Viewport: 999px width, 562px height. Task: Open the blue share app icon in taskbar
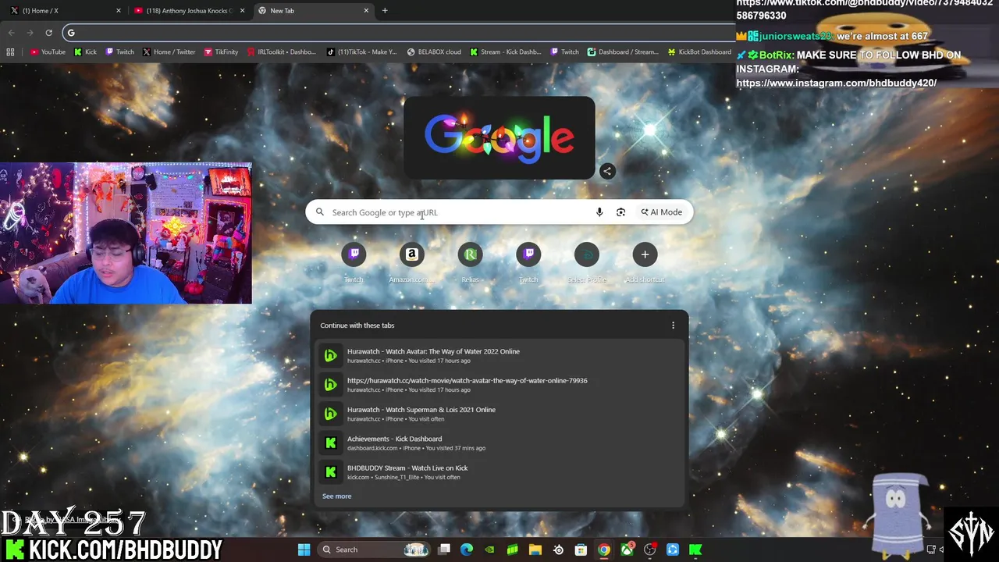tap(673, 550)
